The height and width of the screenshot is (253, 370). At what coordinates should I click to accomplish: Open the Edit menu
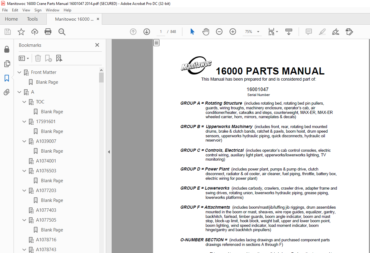point(15,10)
